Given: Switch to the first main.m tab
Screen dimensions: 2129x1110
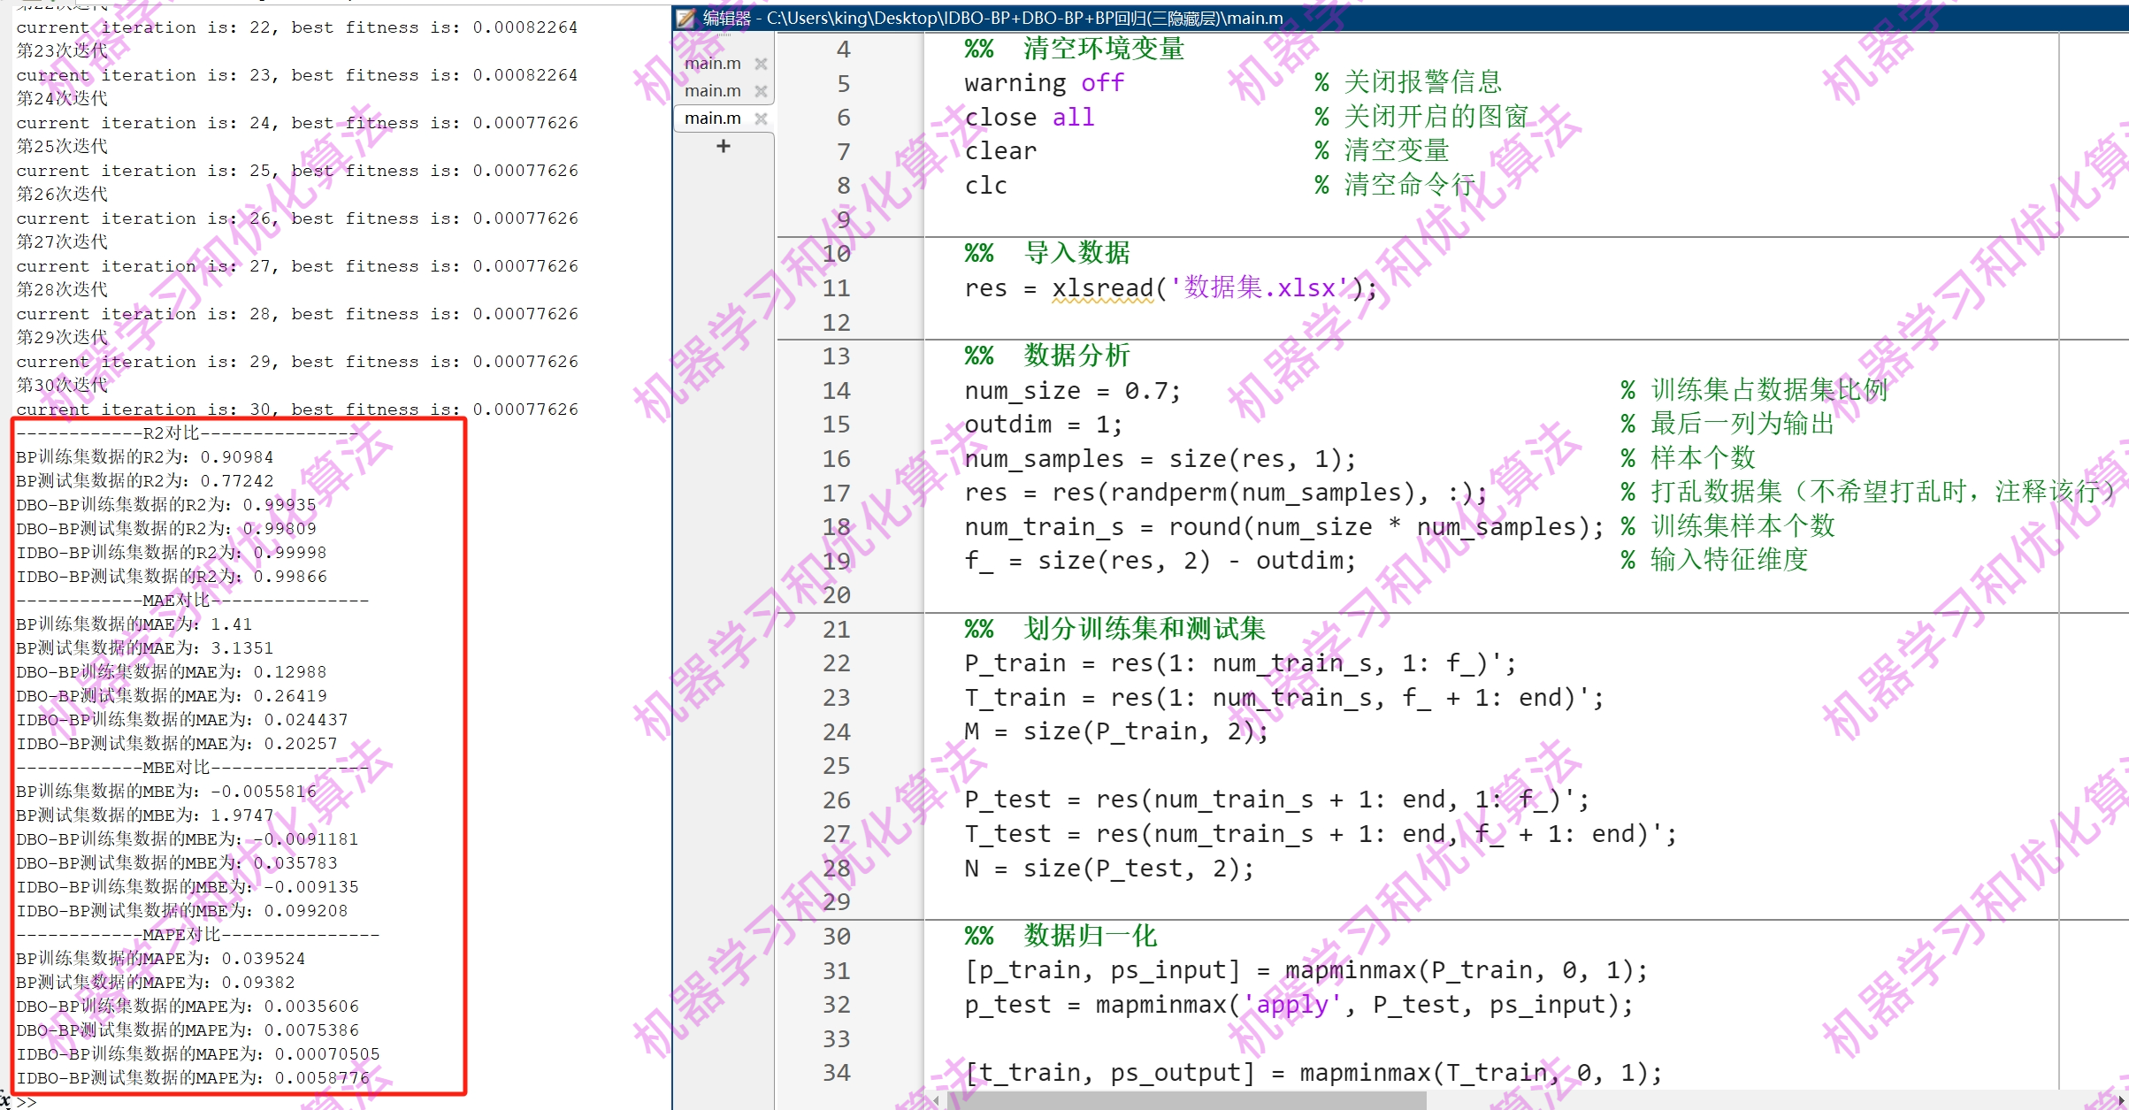Looking at the screenshot, I should pos(712,63).
